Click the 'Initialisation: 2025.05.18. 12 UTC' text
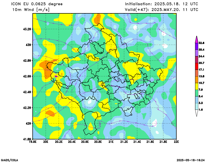The image size is (209, 162). [x=161, y=4]
